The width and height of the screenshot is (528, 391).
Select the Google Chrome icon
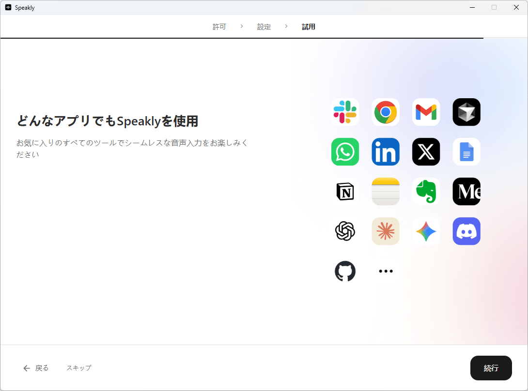386,112
